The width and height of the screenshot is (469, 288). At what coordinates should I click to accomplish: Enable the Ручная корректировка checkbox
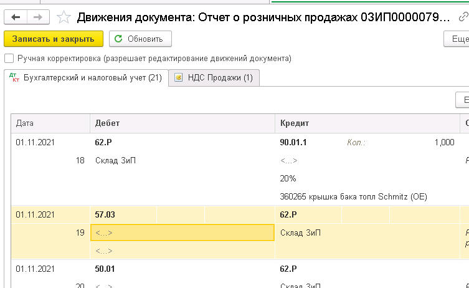click(x=9, y=59)
